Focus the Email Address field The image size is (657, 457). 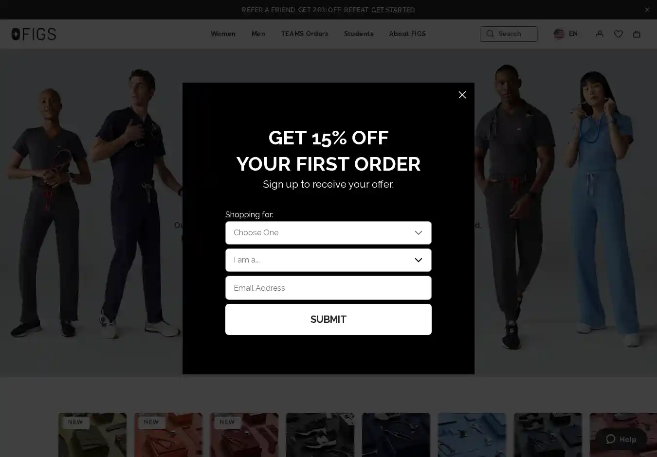(x=328, y=288)
